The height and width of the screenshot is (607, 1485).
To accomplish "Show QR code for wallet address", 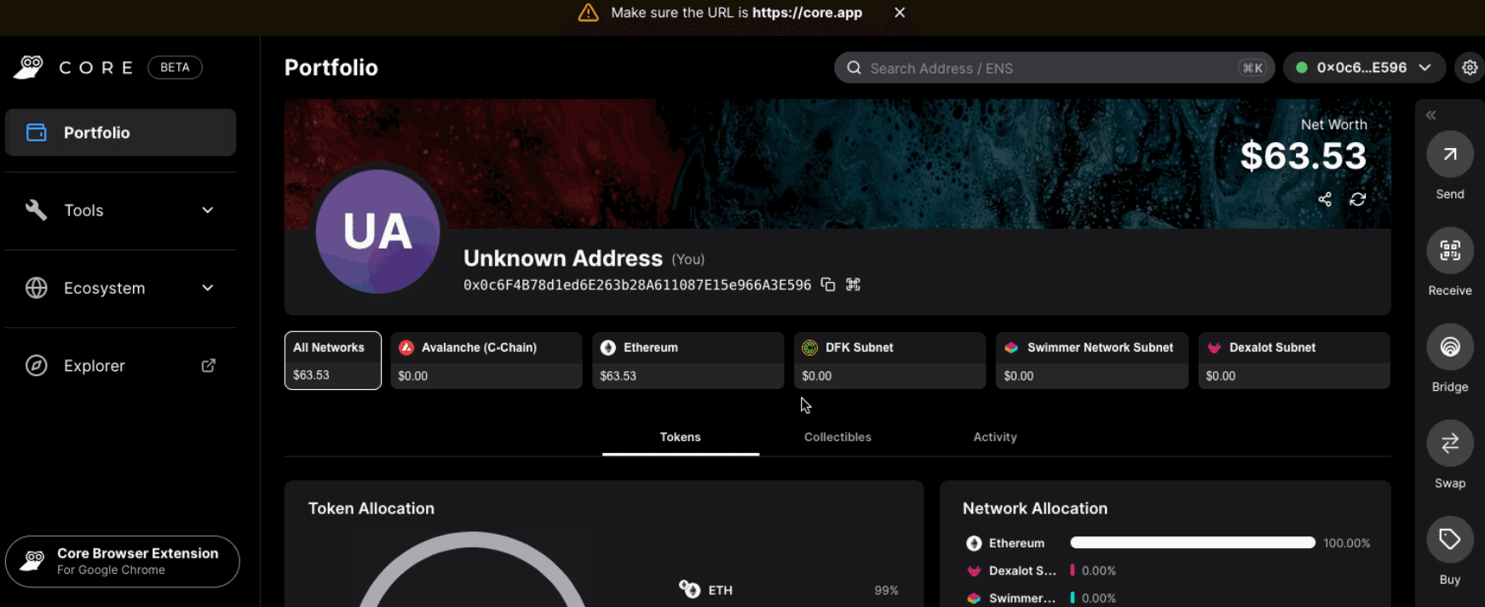I will pyautogui.click(x=853, y=284).
